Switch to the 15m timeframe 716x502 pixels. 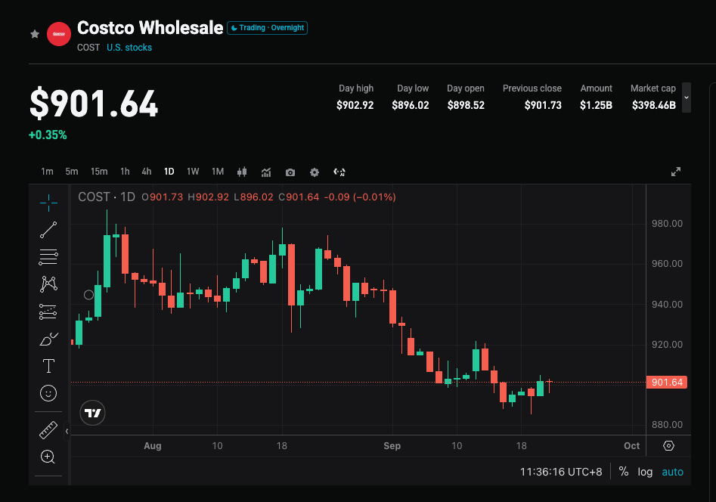tap(99, 172)
